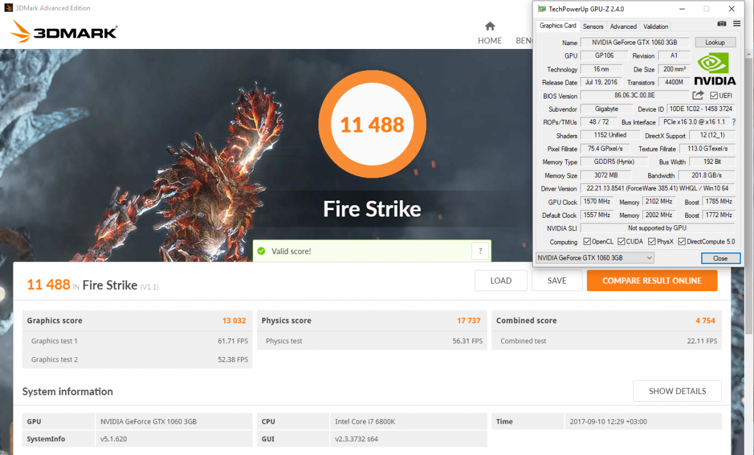The image size is (754, 455).
Task: Click the SHOW DETAILS button
Action: tap(677, 391)
